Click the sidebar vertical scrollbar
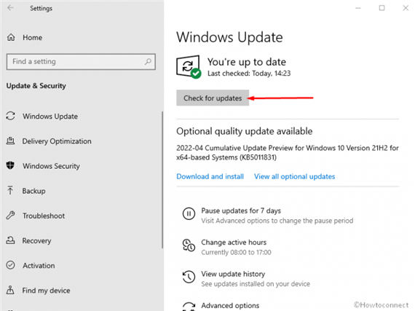 (162, 180)
